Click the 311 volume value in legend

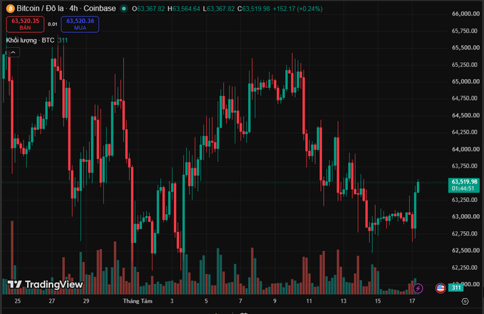click(x=63, y=40)
